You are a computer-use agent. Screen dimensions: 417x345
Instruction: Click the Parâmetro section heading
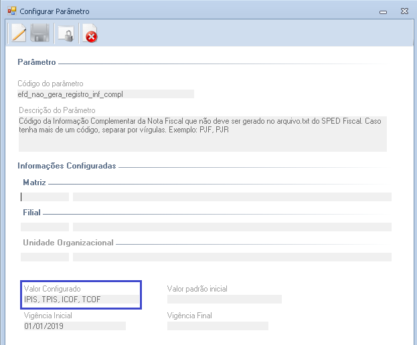tap(37, 62)
